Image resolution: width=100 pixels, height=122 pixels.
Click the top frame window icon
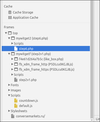pyautogui.click(x=10, y=33)
